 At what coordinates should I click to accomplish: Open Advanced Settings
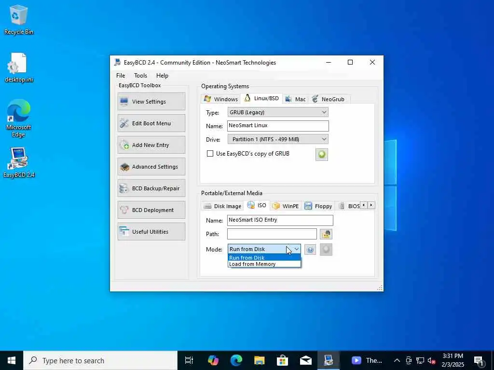click(x=151, y=167)
